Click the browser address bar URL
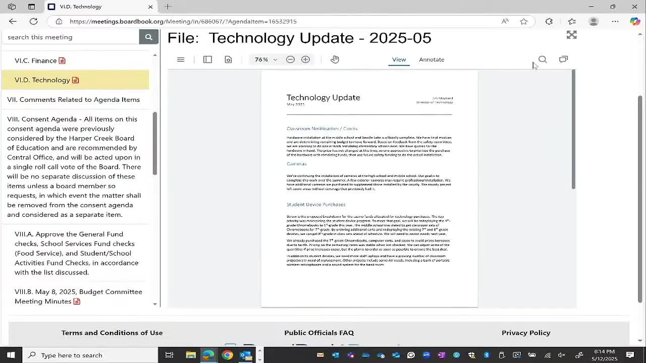Image resolution: width=646 pixels, height=363 pixels. click(183, 21)
